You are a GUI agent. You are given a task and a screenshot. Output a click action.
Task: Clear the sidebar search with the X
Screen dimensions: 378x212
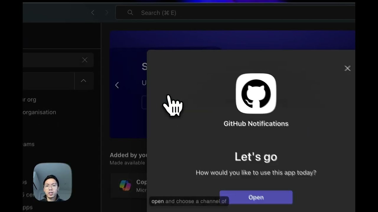pos(85,60)
